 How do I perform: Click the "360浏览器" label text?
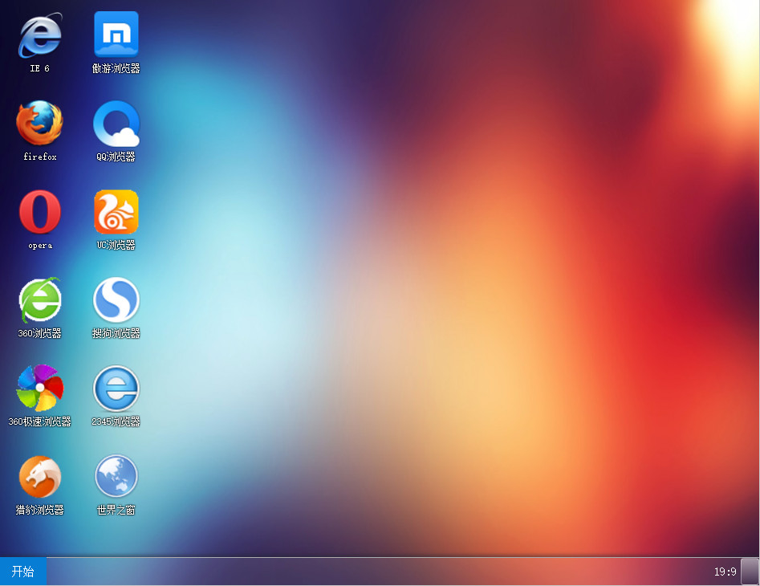pos(40,333)
